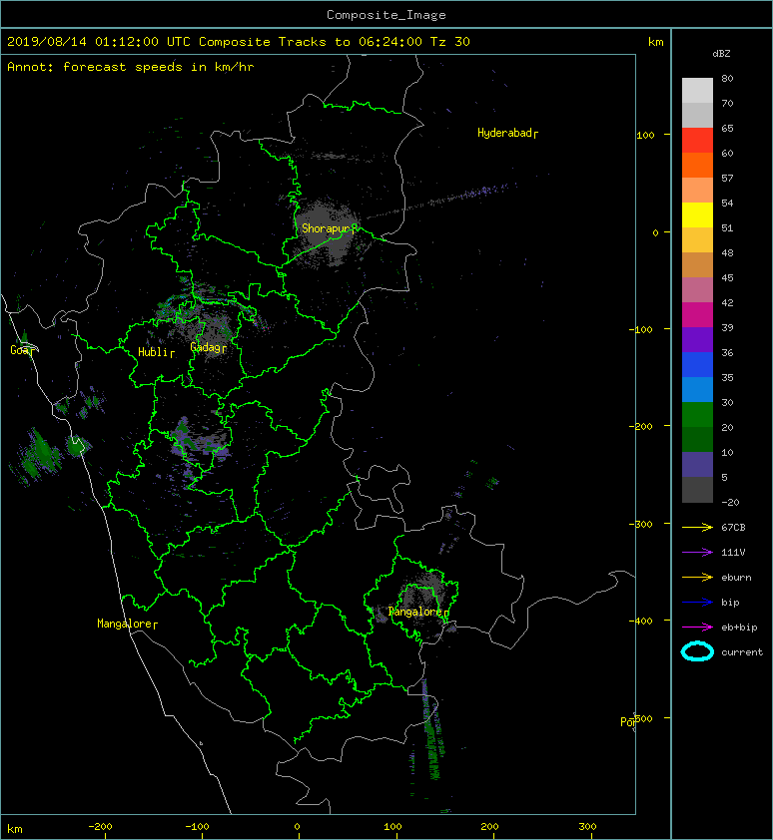
Task: Click the -20 dBZ dark gray swatch
Action: click(697, 490)
